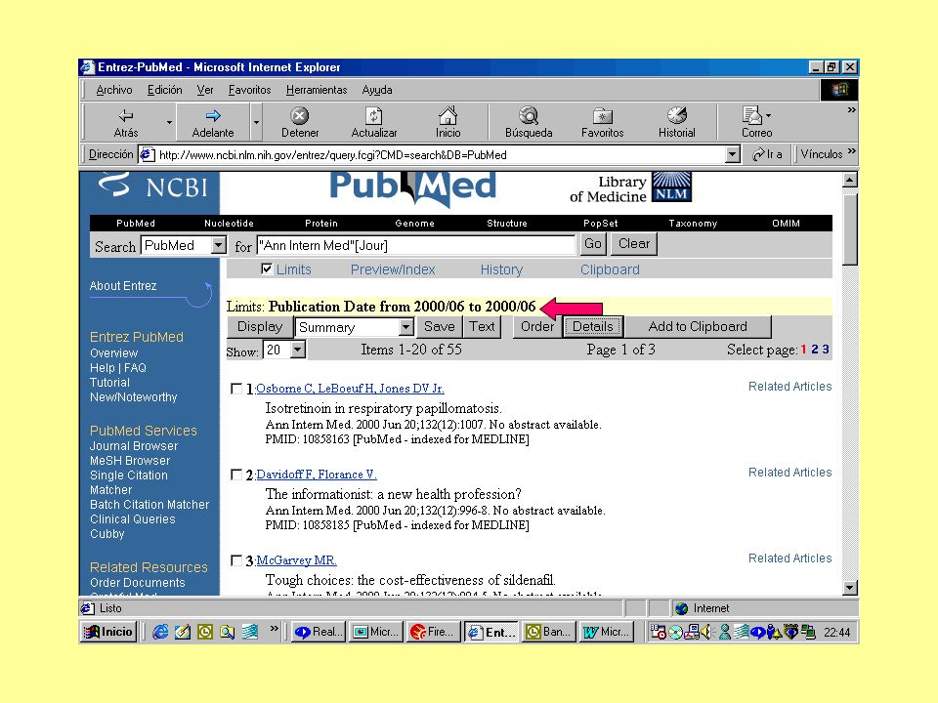Expand the toolbar overflow chevron
Image resolution: width=938 pixels, height=703 pixels.
851,110
